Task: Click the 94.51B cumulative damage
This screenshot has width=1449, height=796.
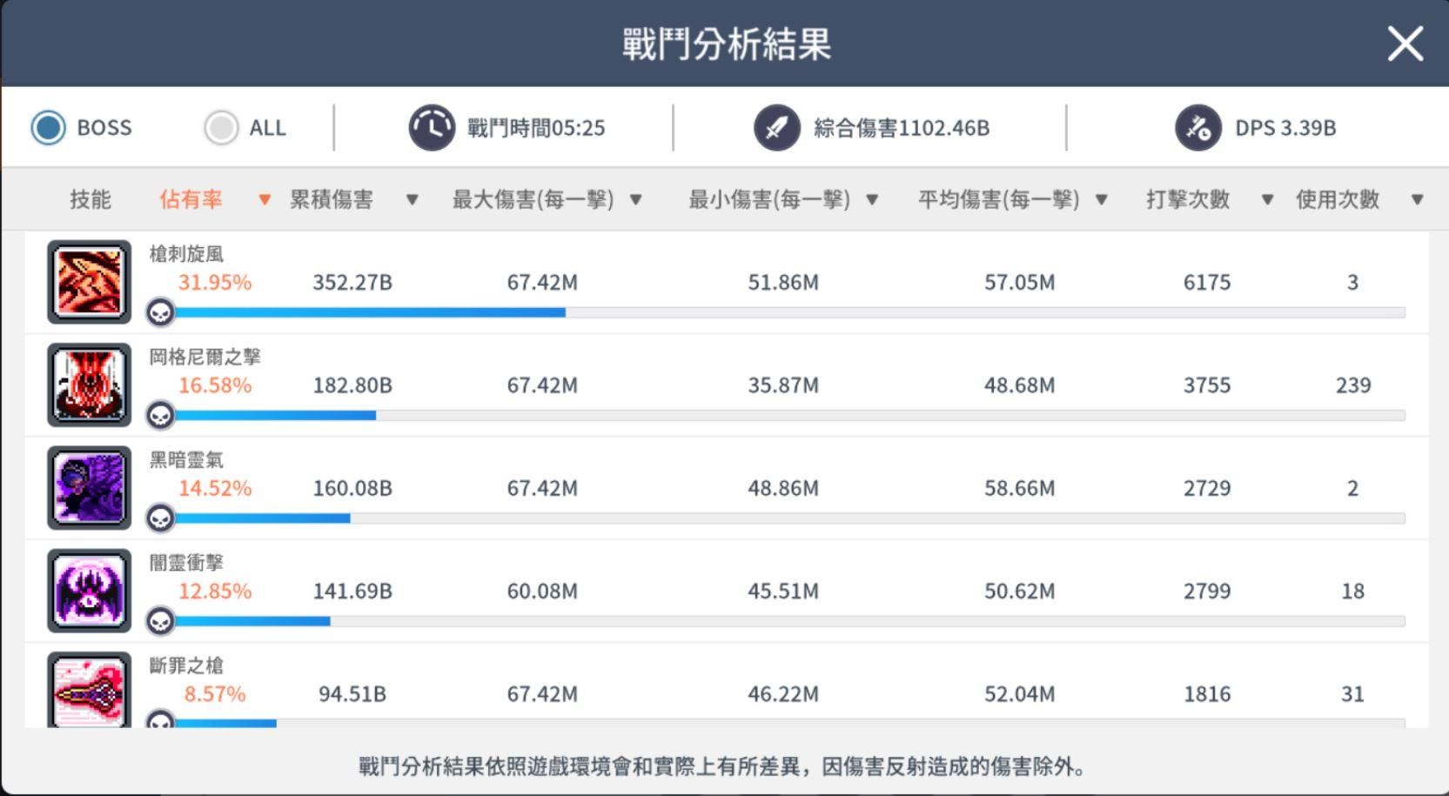Action: 352,693
